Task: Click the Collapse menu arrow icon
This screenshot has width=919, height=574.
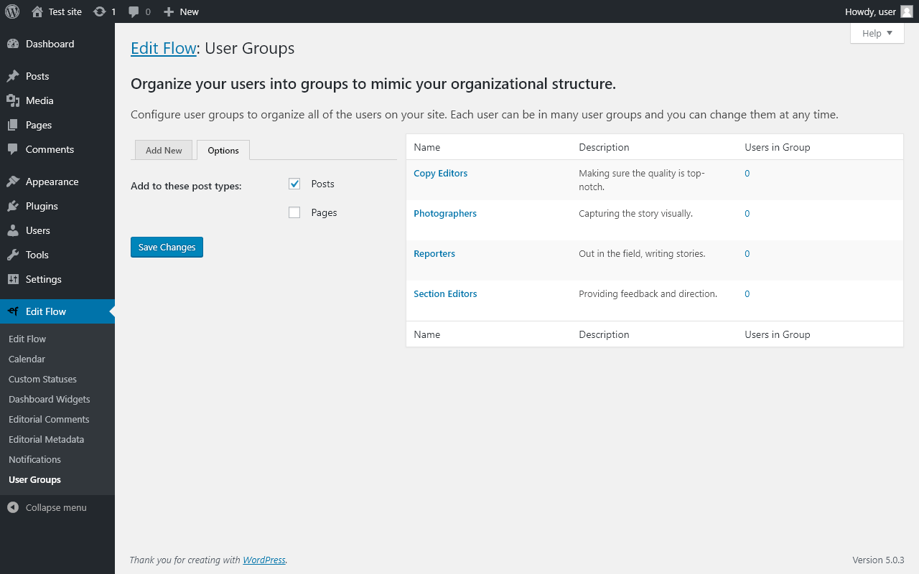Action: [x=13, y=507]
